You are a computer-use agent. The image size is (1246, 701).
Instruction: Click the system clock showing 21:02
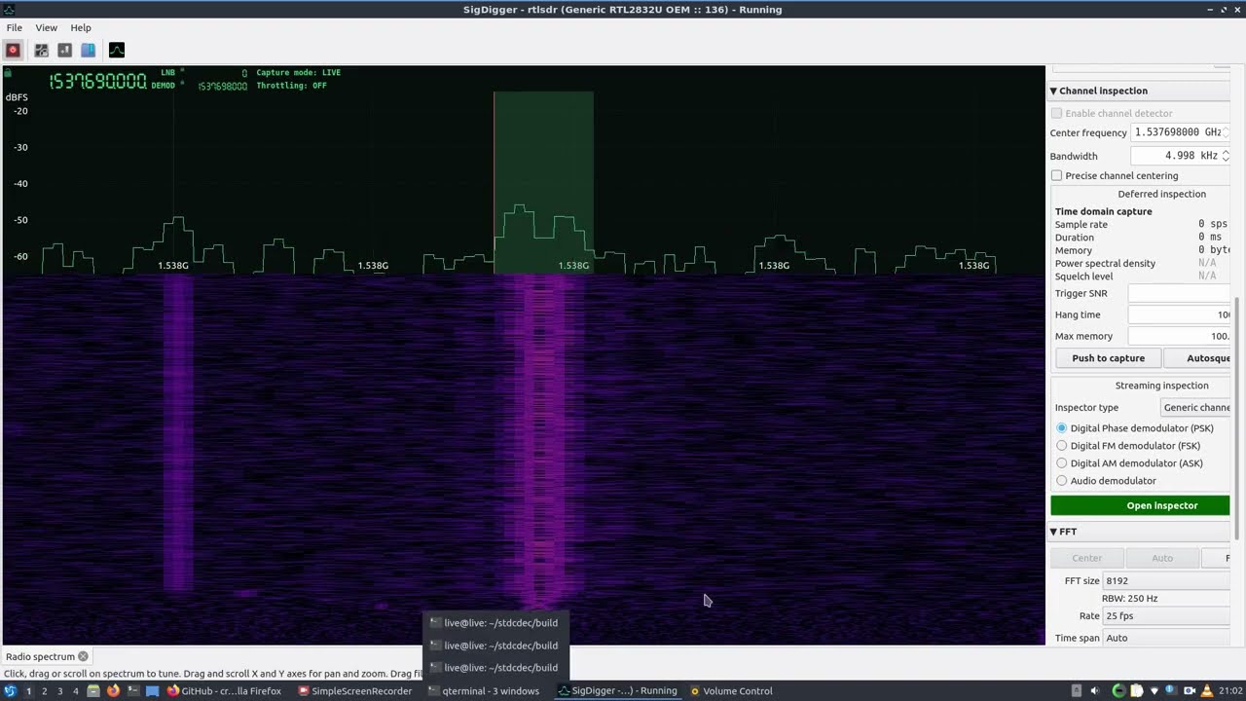click(x=1228, y=691)
